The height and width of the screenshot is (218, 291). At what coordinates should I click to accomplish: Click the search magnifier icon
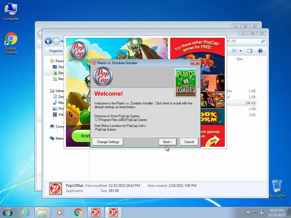[x=263, y=41]
